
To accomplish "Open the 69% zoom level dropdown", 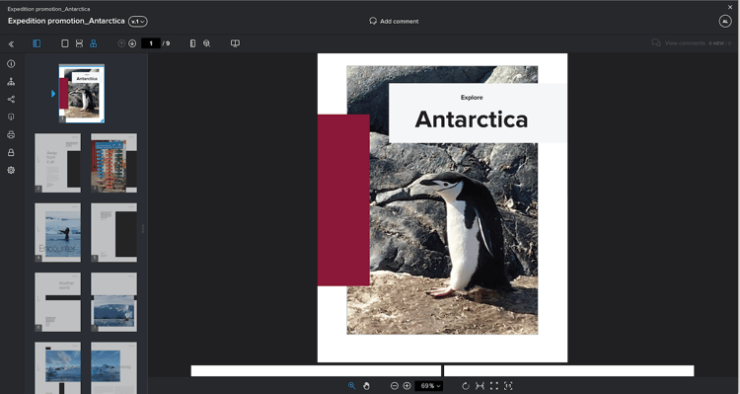I will pyautogui.click(x=429, y=386).
